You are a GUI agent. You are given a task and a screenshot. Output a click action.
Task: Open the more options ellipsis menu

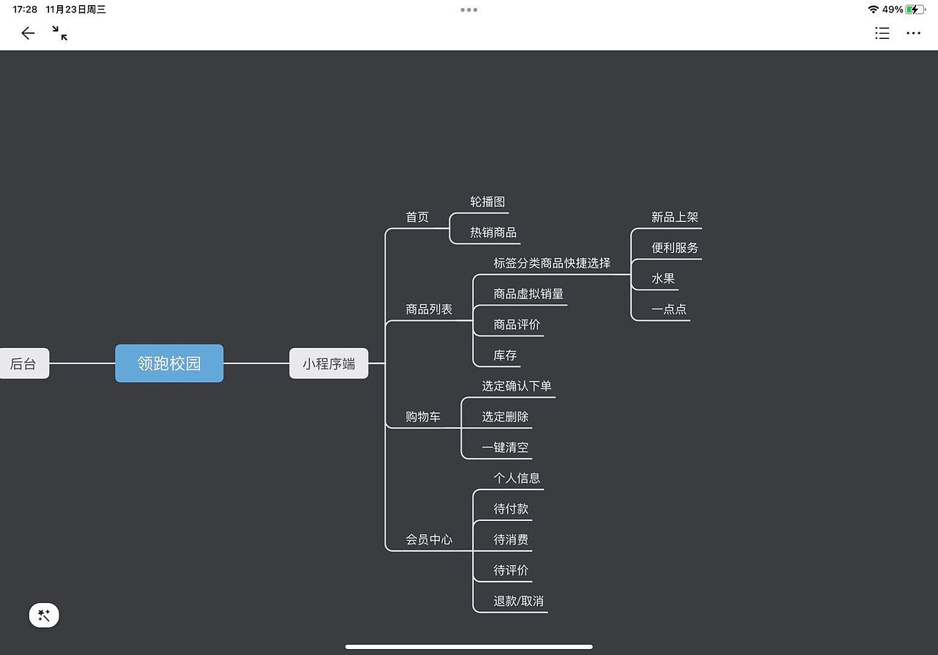coord(913,33)
